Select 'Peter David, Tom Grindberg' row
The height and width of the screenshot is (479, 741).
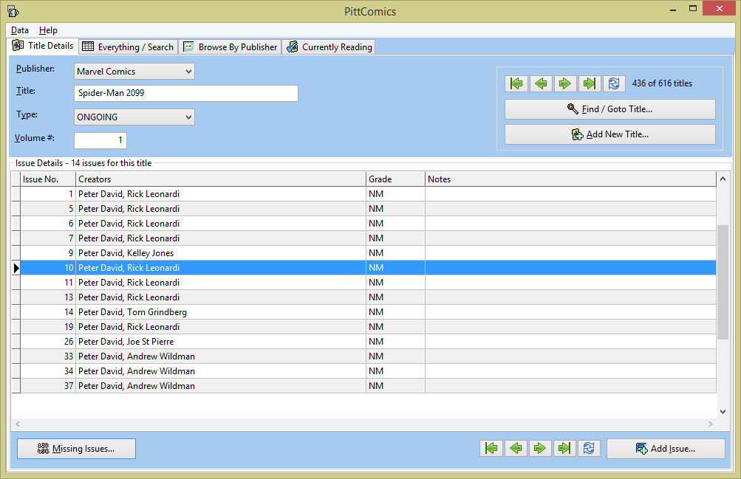coord(221,312)
